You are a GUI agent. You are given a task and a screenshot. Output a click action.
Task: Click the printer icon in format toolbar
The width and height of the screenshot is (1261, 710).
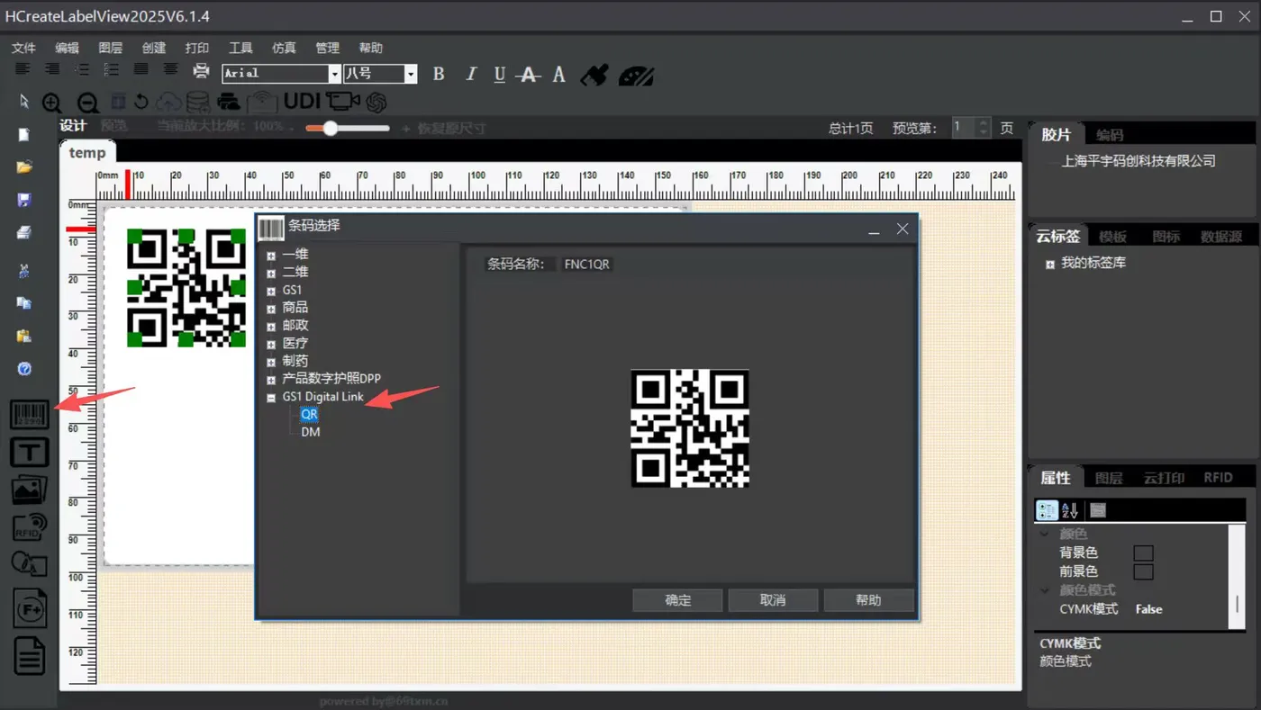pos(202,72)
